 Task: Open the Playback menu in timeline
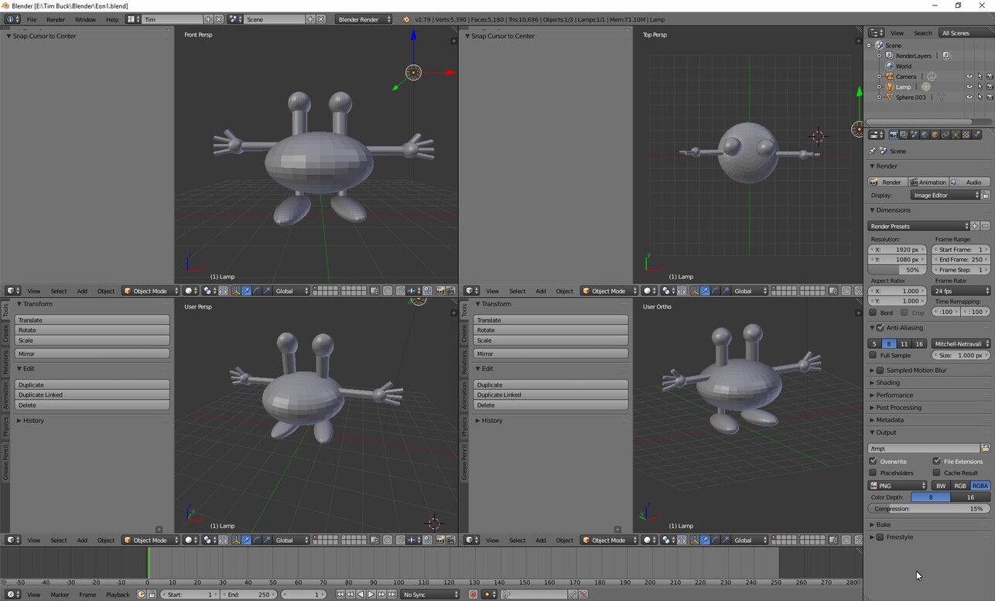coord(118,595)
